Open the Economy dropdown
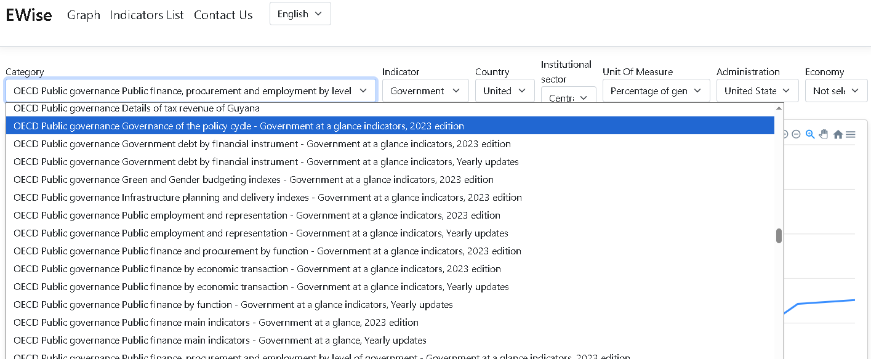 [836, 91]
